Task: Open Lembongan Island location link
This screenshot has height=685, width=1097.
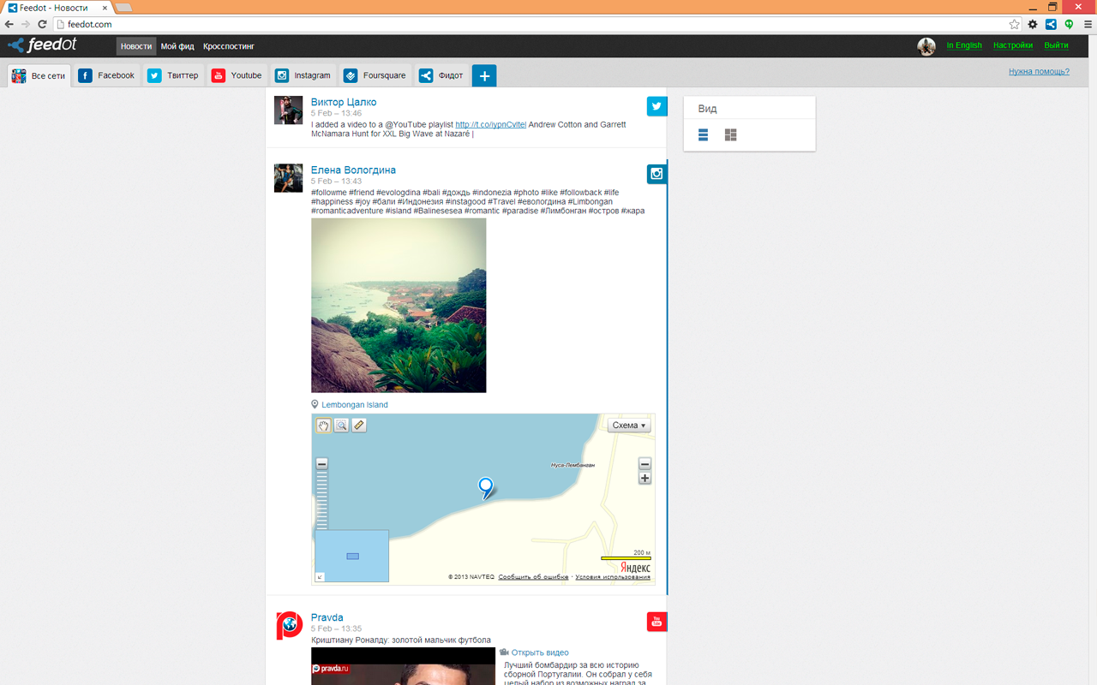Action: pos(355,405)
